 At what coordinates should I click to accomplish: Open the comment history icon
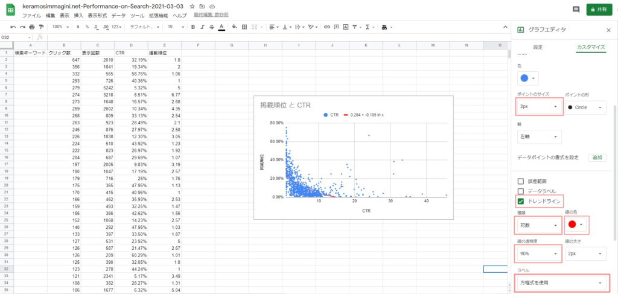[x=576, y=9]
